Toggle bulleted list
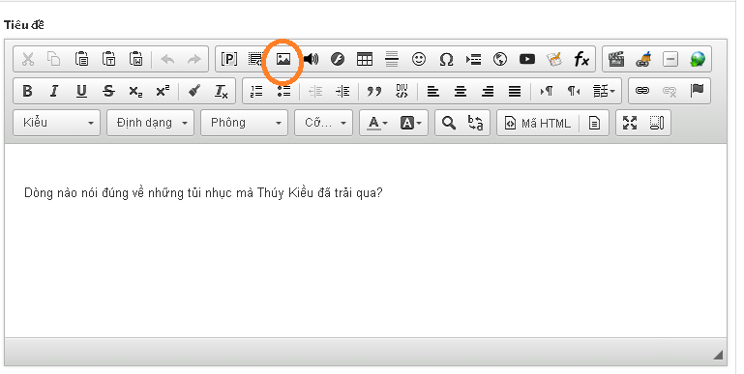Viewport: 744px width, 374px height. [x=283, y=91]
